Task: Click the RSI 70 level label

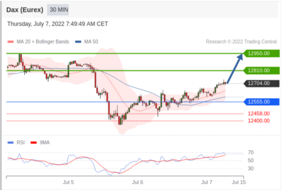Action: click(x=251, y=153)
